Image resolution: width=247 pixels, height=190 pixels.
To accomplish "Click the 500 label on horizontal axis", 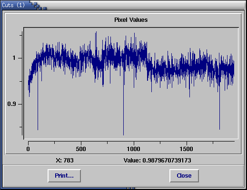I will tap(81, 149).
